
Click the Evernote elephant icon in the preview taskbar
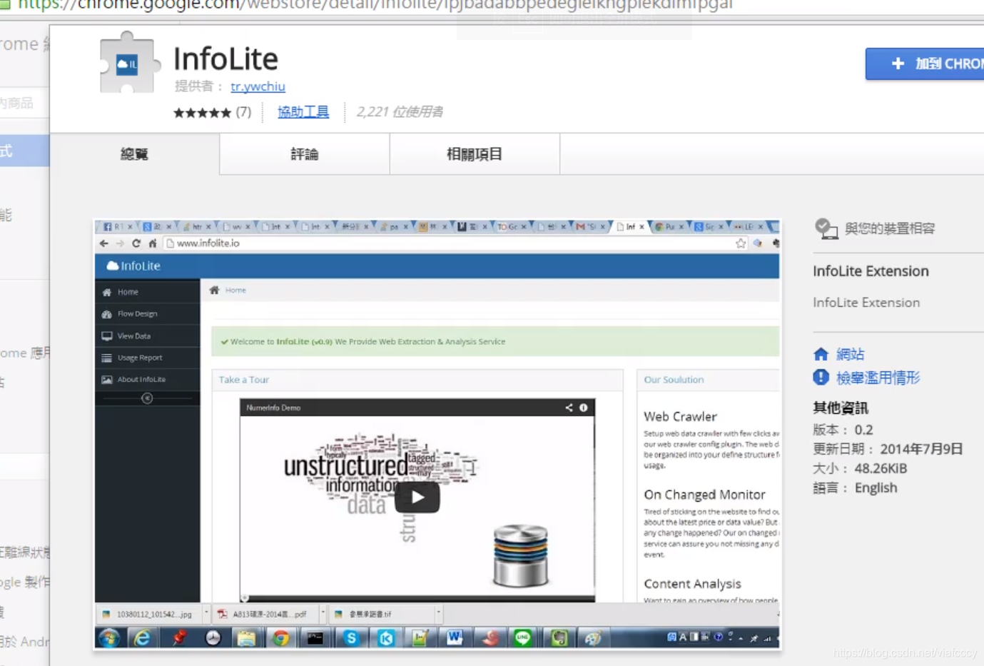click(x=559, y=638)
